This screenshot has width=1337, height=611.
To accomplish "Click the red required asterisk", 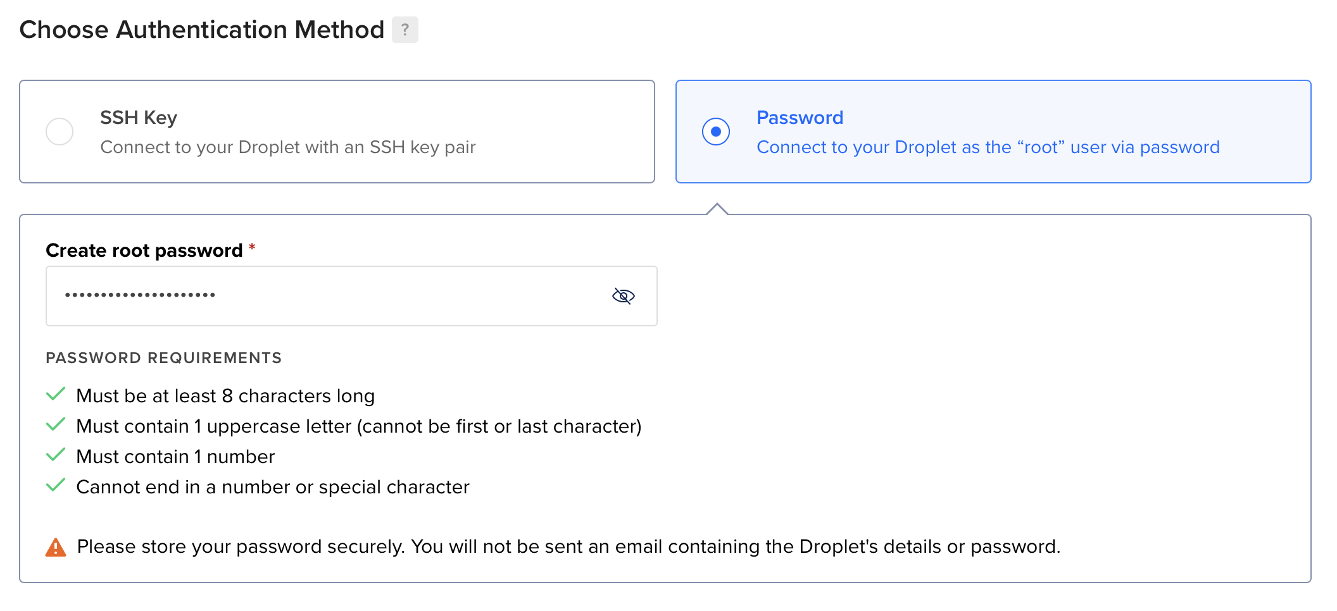I will coord(252,247).
